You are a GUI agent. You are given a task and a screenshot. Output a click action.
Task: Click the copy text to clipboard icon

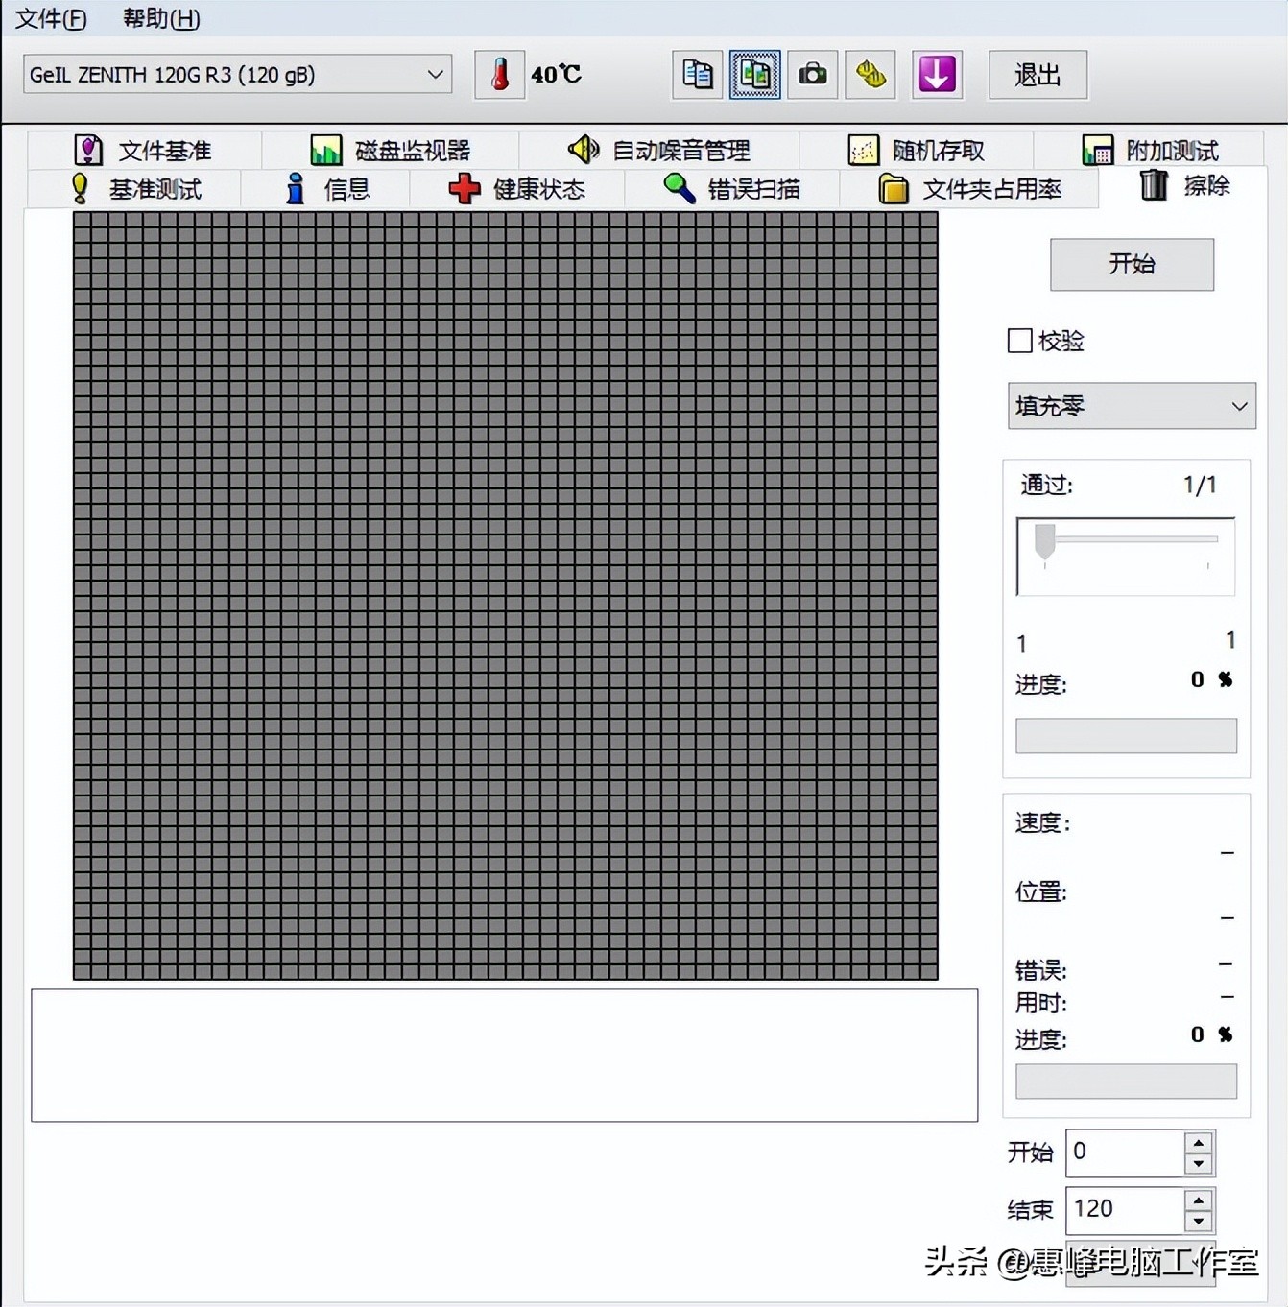click(697, 75)
